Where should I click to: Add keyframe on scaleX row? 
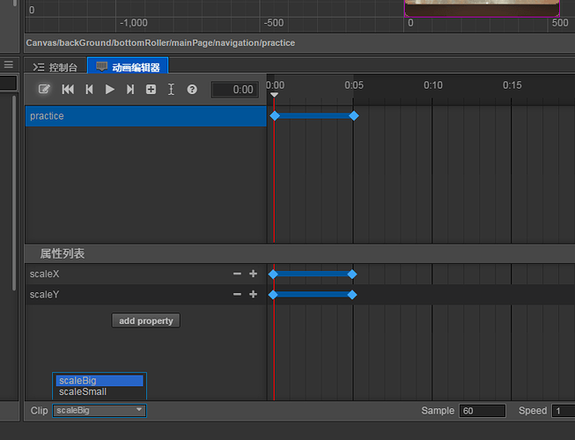253,274
